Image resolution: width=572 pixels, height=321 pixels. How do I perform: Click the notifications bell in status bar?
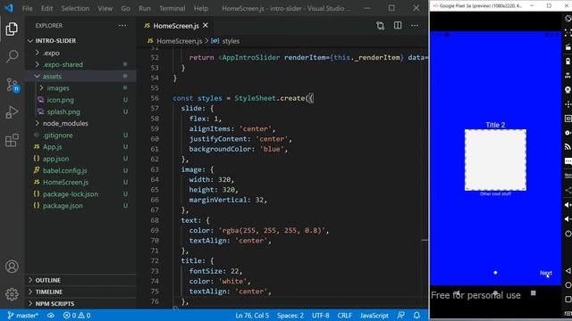pos(416,315)
